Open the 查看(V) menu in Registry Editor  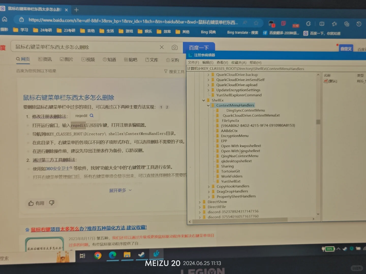[222, 62]
